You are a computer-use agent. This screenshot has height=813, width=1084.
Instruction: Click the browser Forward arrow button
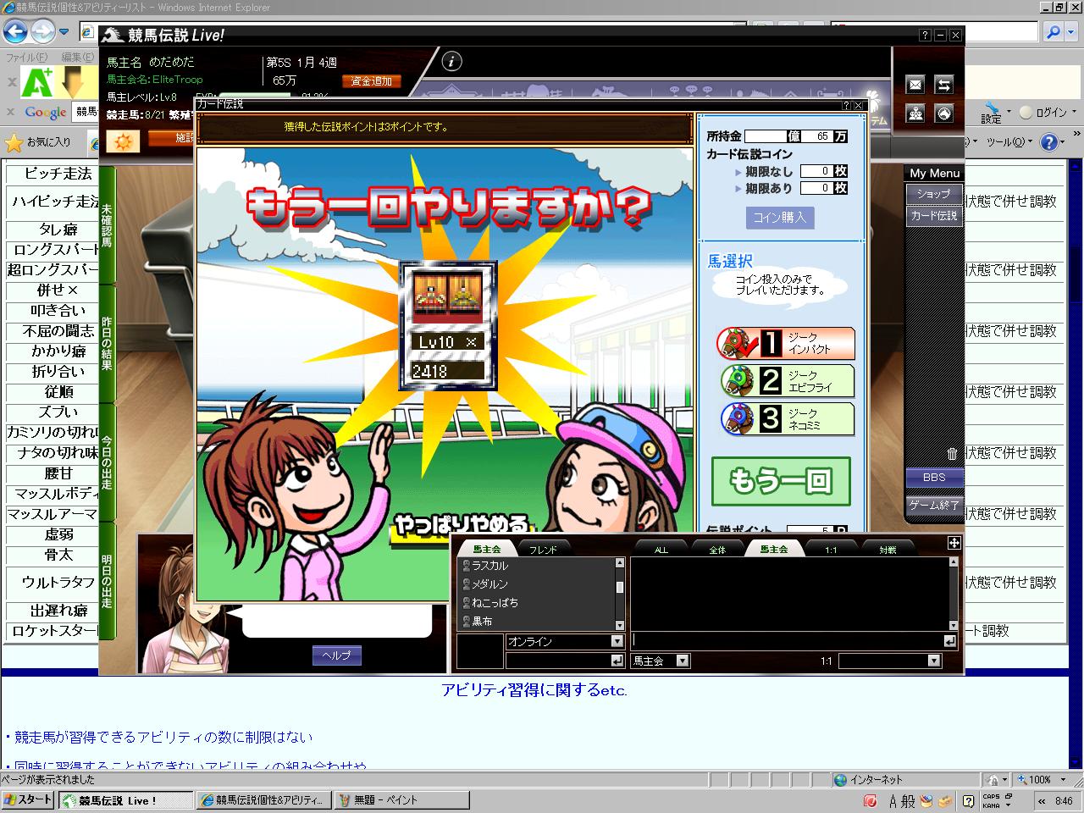coord(42,32)
